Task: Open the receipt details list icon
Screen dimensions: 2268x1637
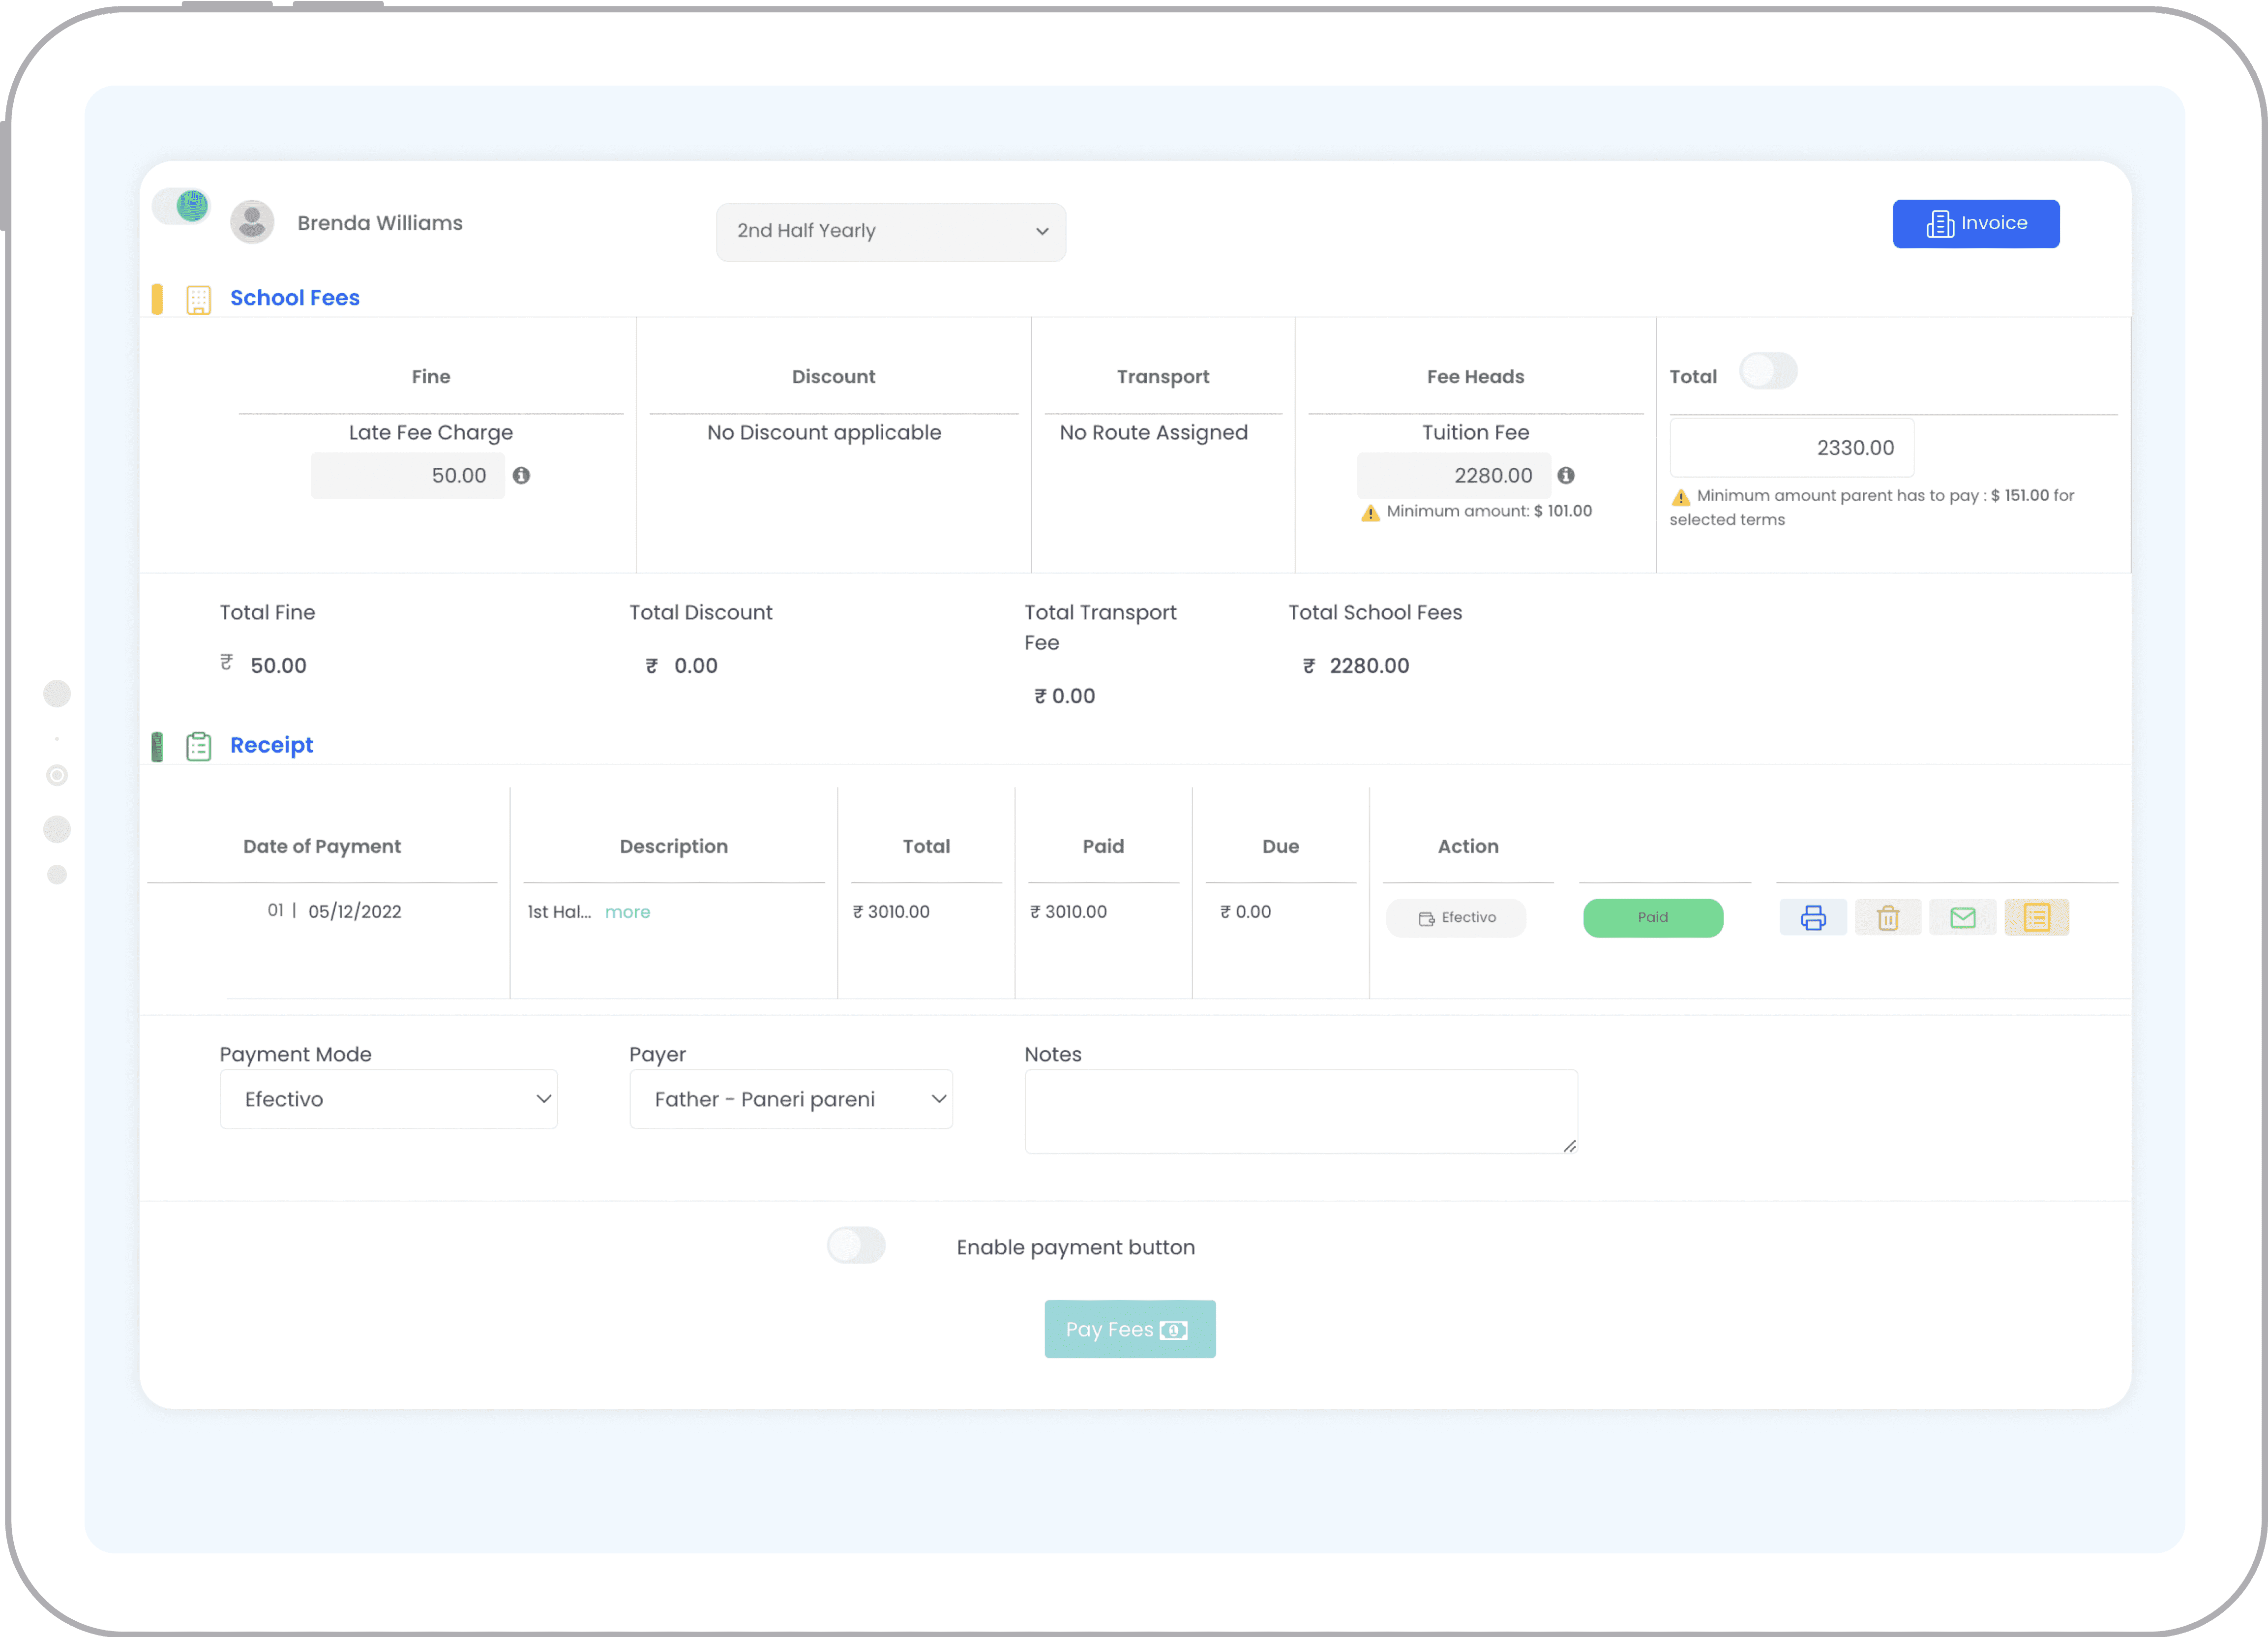Action: tap(2037, 917)
